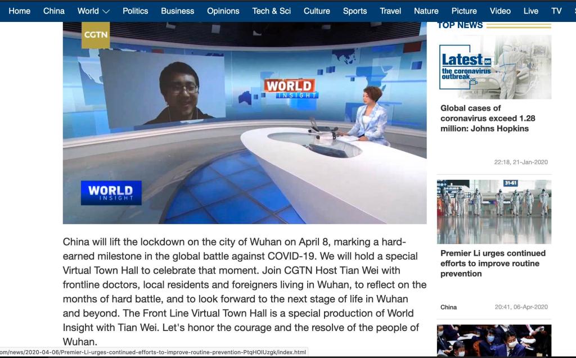Viewport: 576px width, 358px height.
Task: Open the Culture section
Action: tap(317, 11)
